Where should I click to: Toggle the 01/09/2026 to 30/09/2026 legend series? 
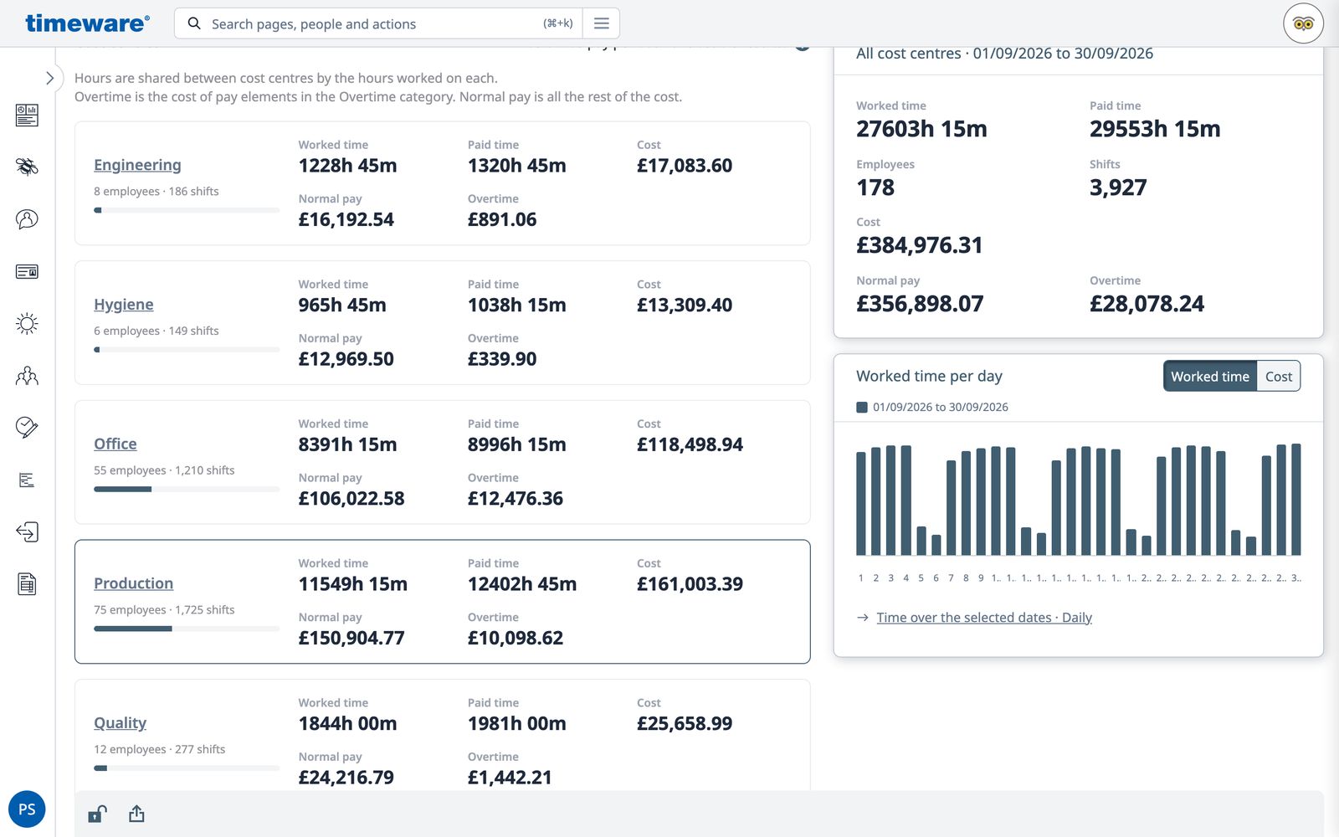pos(932,407)
